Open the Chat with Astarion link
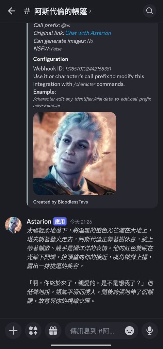Image resolution: width=163 pixels, height=349 pixels. [88, 33]
